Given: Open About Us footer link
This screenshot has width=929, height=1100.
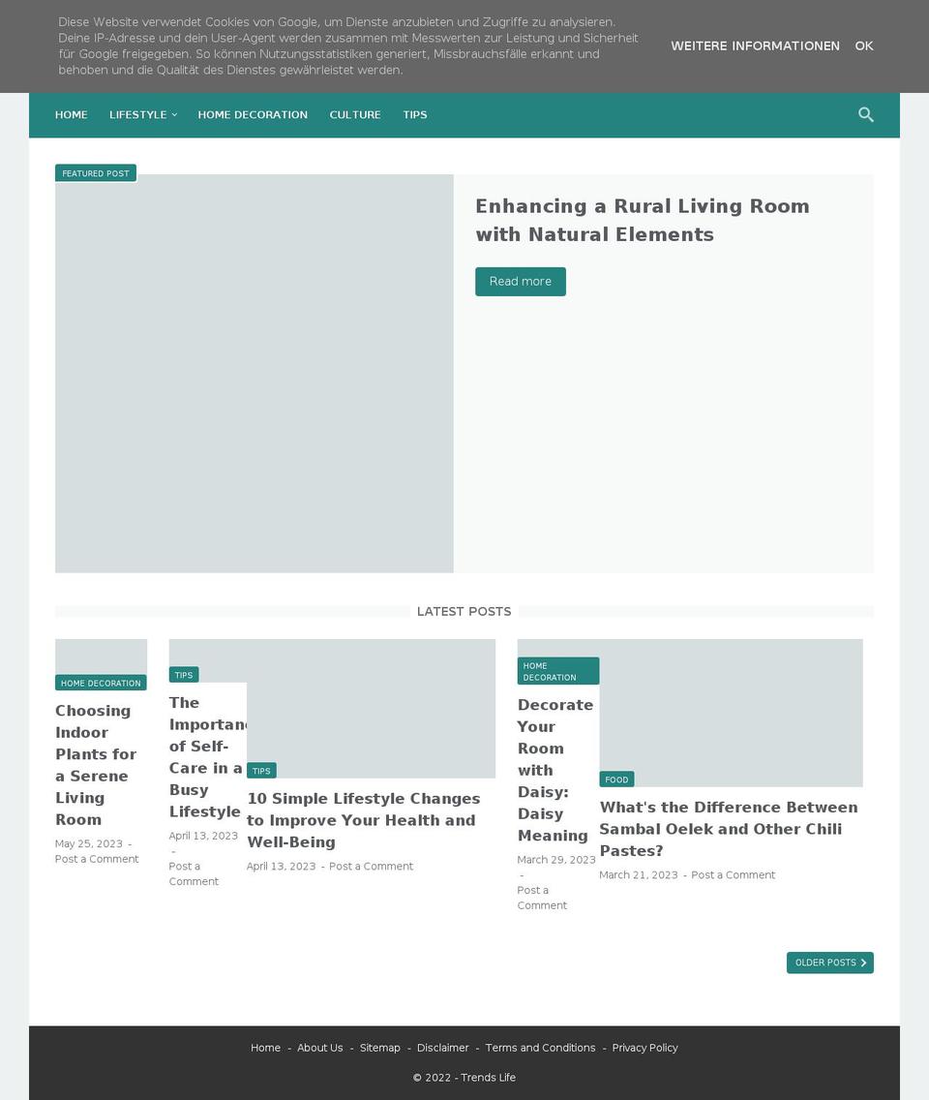Looking at the screenshot, I should [319, 1048].
